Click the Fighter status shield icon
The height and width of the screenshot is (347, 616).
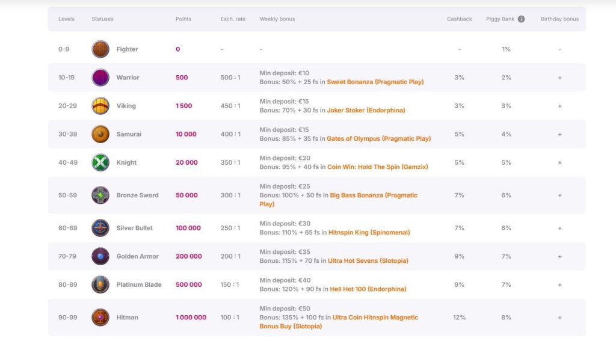[100, 49]
